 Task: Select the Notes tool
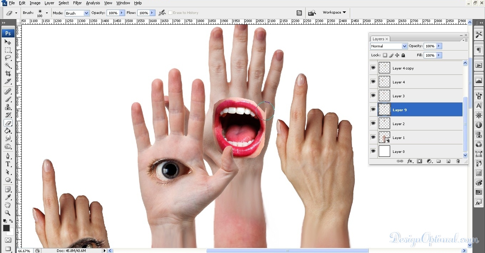8,190
